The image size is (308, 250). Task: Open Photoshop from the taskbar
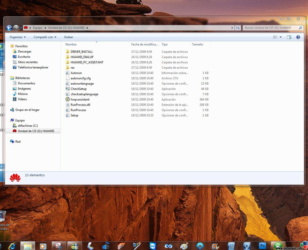click(262, 246)
